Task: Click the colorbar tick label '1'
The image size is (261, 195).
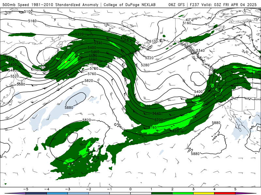Action: coord(151,189)
